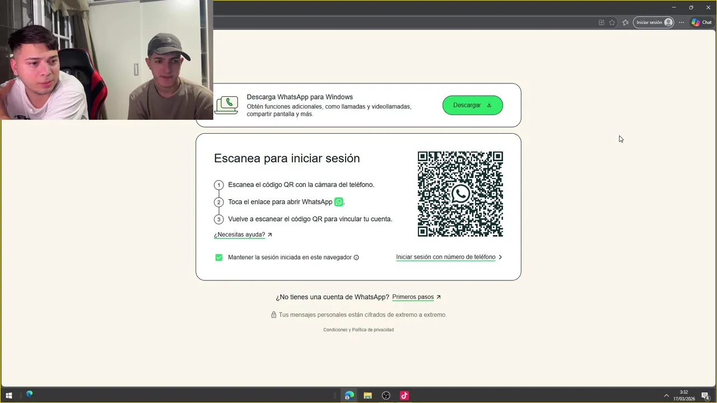This screenshot has height=403, width=717.
Task: Open browser settings and more menu
Action: pyautogui.click(x=681, y=22)
